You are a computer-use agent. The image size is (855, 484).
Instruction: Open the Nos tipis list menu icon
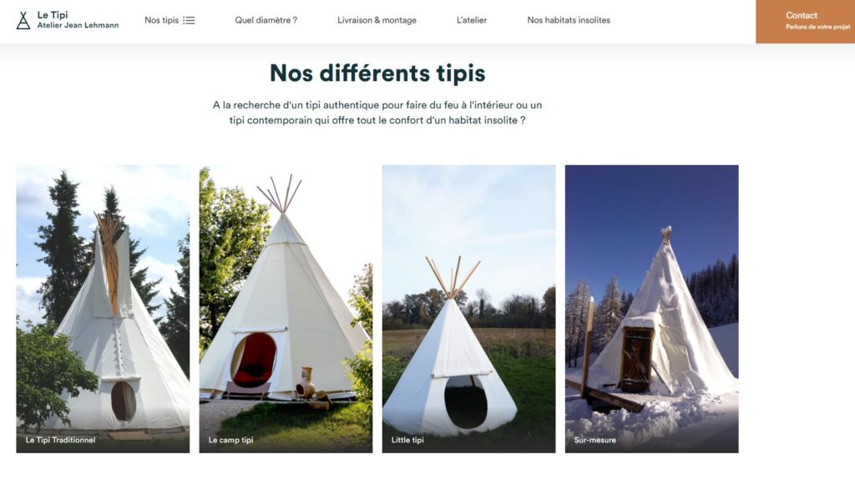pyautogui.click(x=189, y=20)
